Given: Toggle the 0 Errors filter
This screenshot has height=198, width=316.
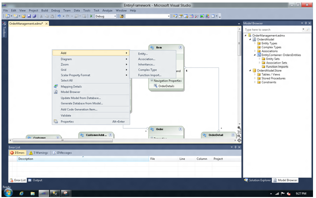Looking at the screenshot, I should click(x=17, y=153).
